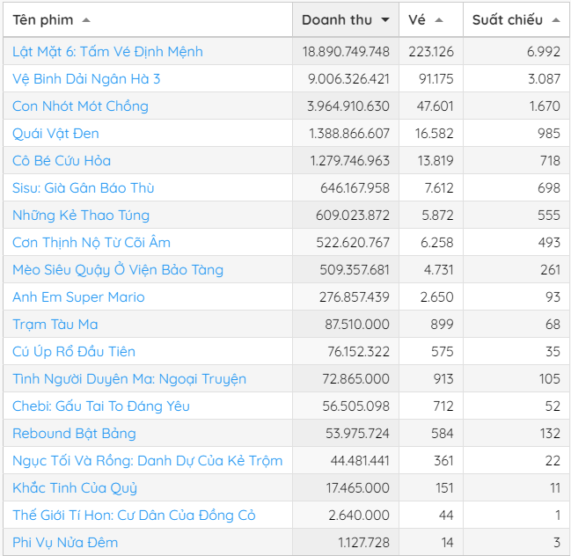Image resolution: width=571 pixels, height=556 pixels.
Task: Click Cô Bé Cứu Hỏa link
Action: pyautogui.click(x=62, y=161)
